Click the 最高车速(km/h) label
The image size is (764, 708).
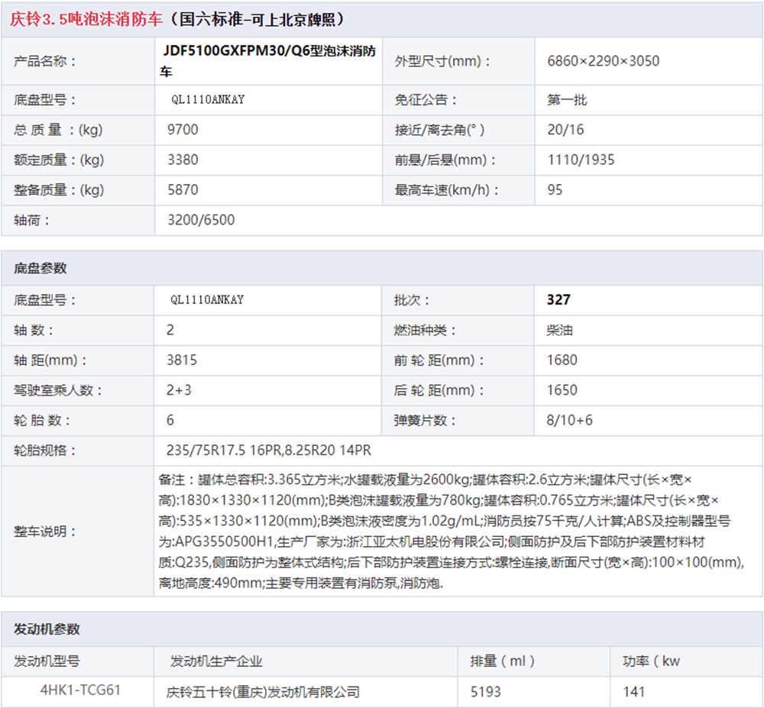(x=447, y=190)
